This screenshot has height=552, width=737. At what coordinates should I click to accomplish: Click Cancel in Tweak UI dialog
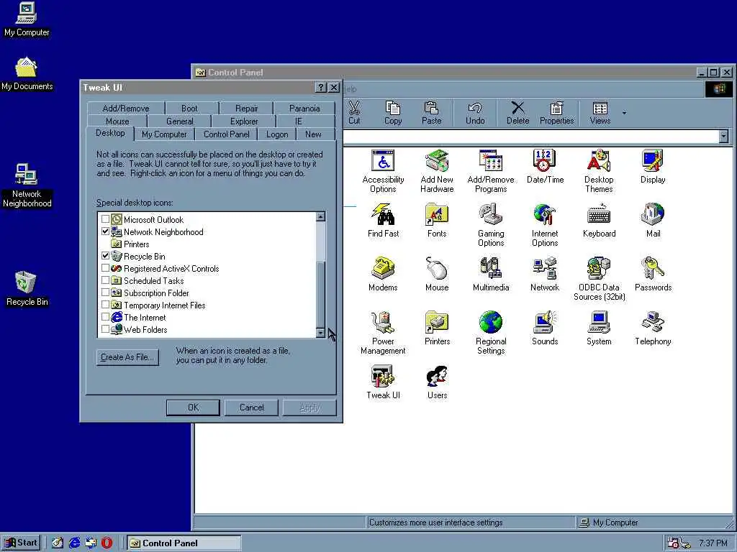(251, 408)
